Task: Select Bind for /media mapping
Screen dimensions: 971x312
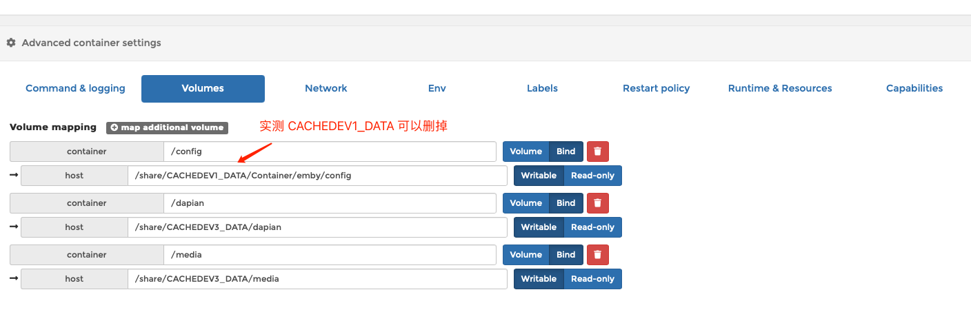Action: coord(565,255)
